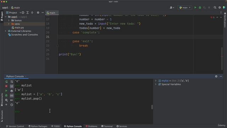Click green Execute arrow in console toolbar
Viewport: 227px width, 128px height.
[6, 91]
